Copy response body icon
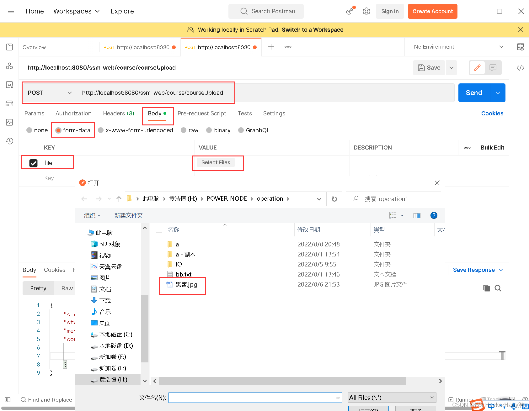Image resolution: width=529 pixels, height=411 pixels. [x=487, y=288]
